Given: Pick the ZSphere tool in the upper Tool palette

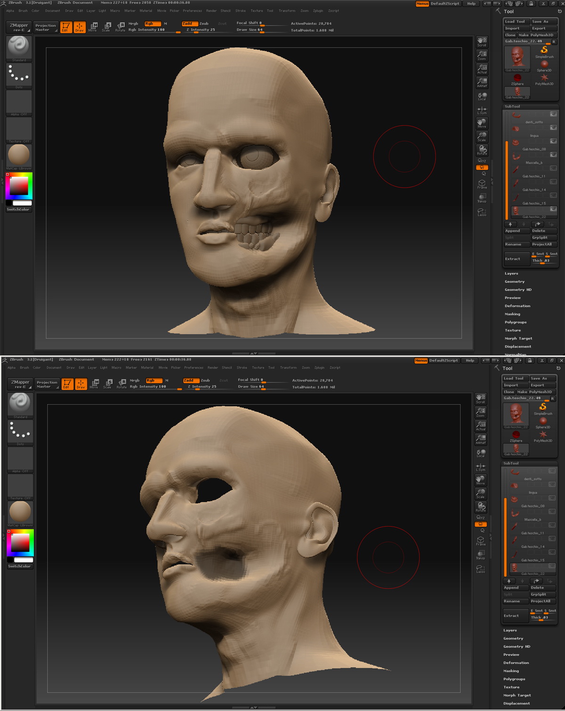Looking at the screenshot, I should pyautogui.click(x=517, y=79).
